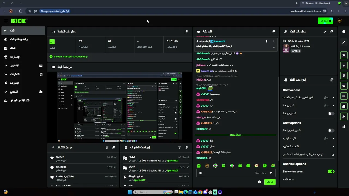The height and width of the screenshot is (196, 349).
Task: Open File Explorer from the taskbar
Action: 180,192
